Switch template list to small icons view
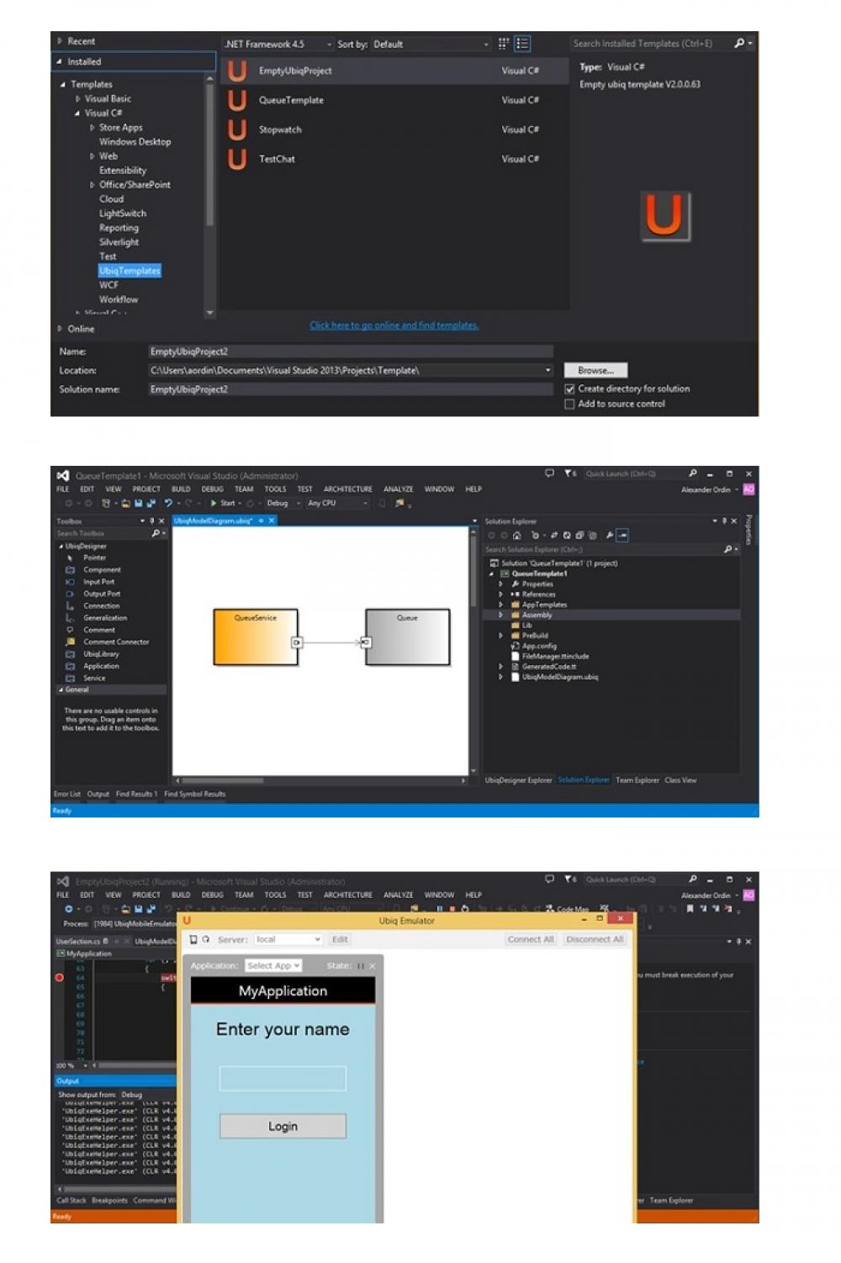 click(504, 44)
